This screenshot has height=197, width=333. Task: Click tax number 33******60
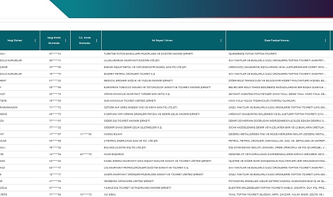(x=55, y=67)
